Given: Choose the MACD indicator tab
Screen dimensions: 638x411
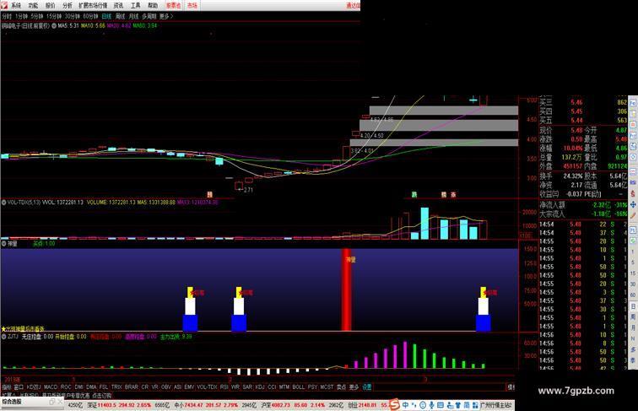Looking at the screenshot, I should point(51,387).
